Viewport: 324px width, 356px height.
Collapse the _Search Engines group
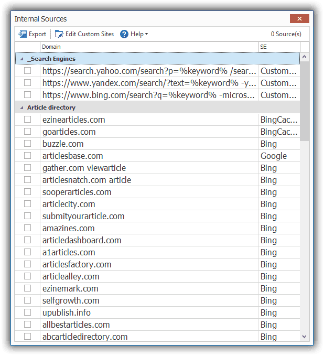coord(21,59)
